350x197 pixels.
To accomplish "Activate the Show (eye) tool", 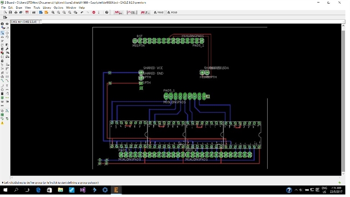I will point(7,24).
